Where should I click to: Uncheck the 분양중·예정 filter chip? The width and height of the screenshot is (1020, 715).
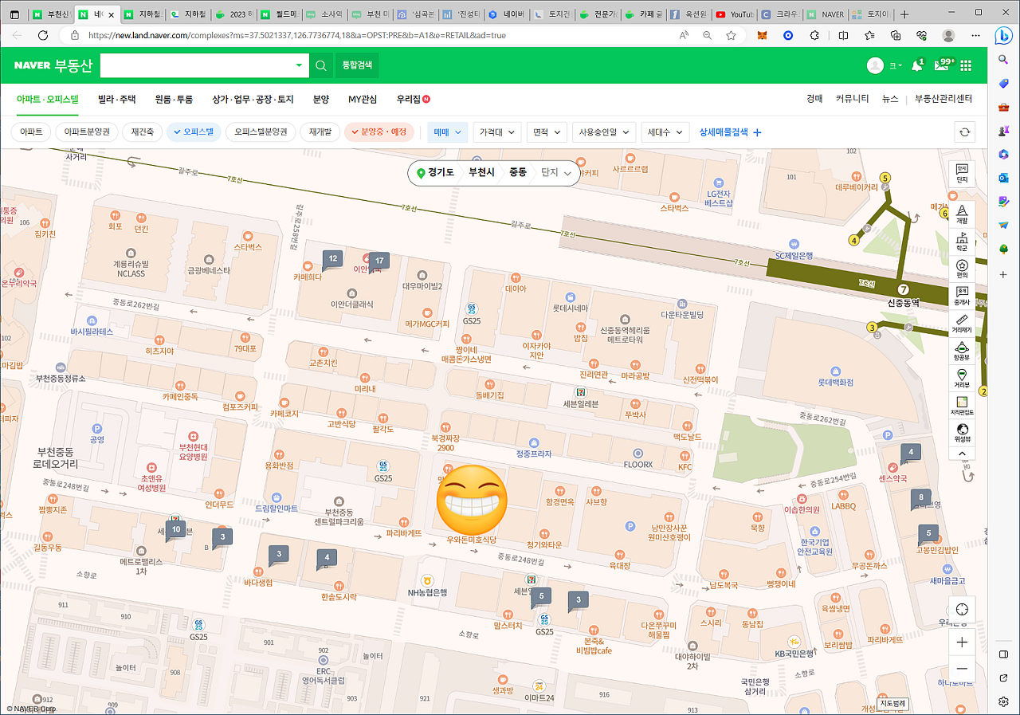(x=379, y=132)
